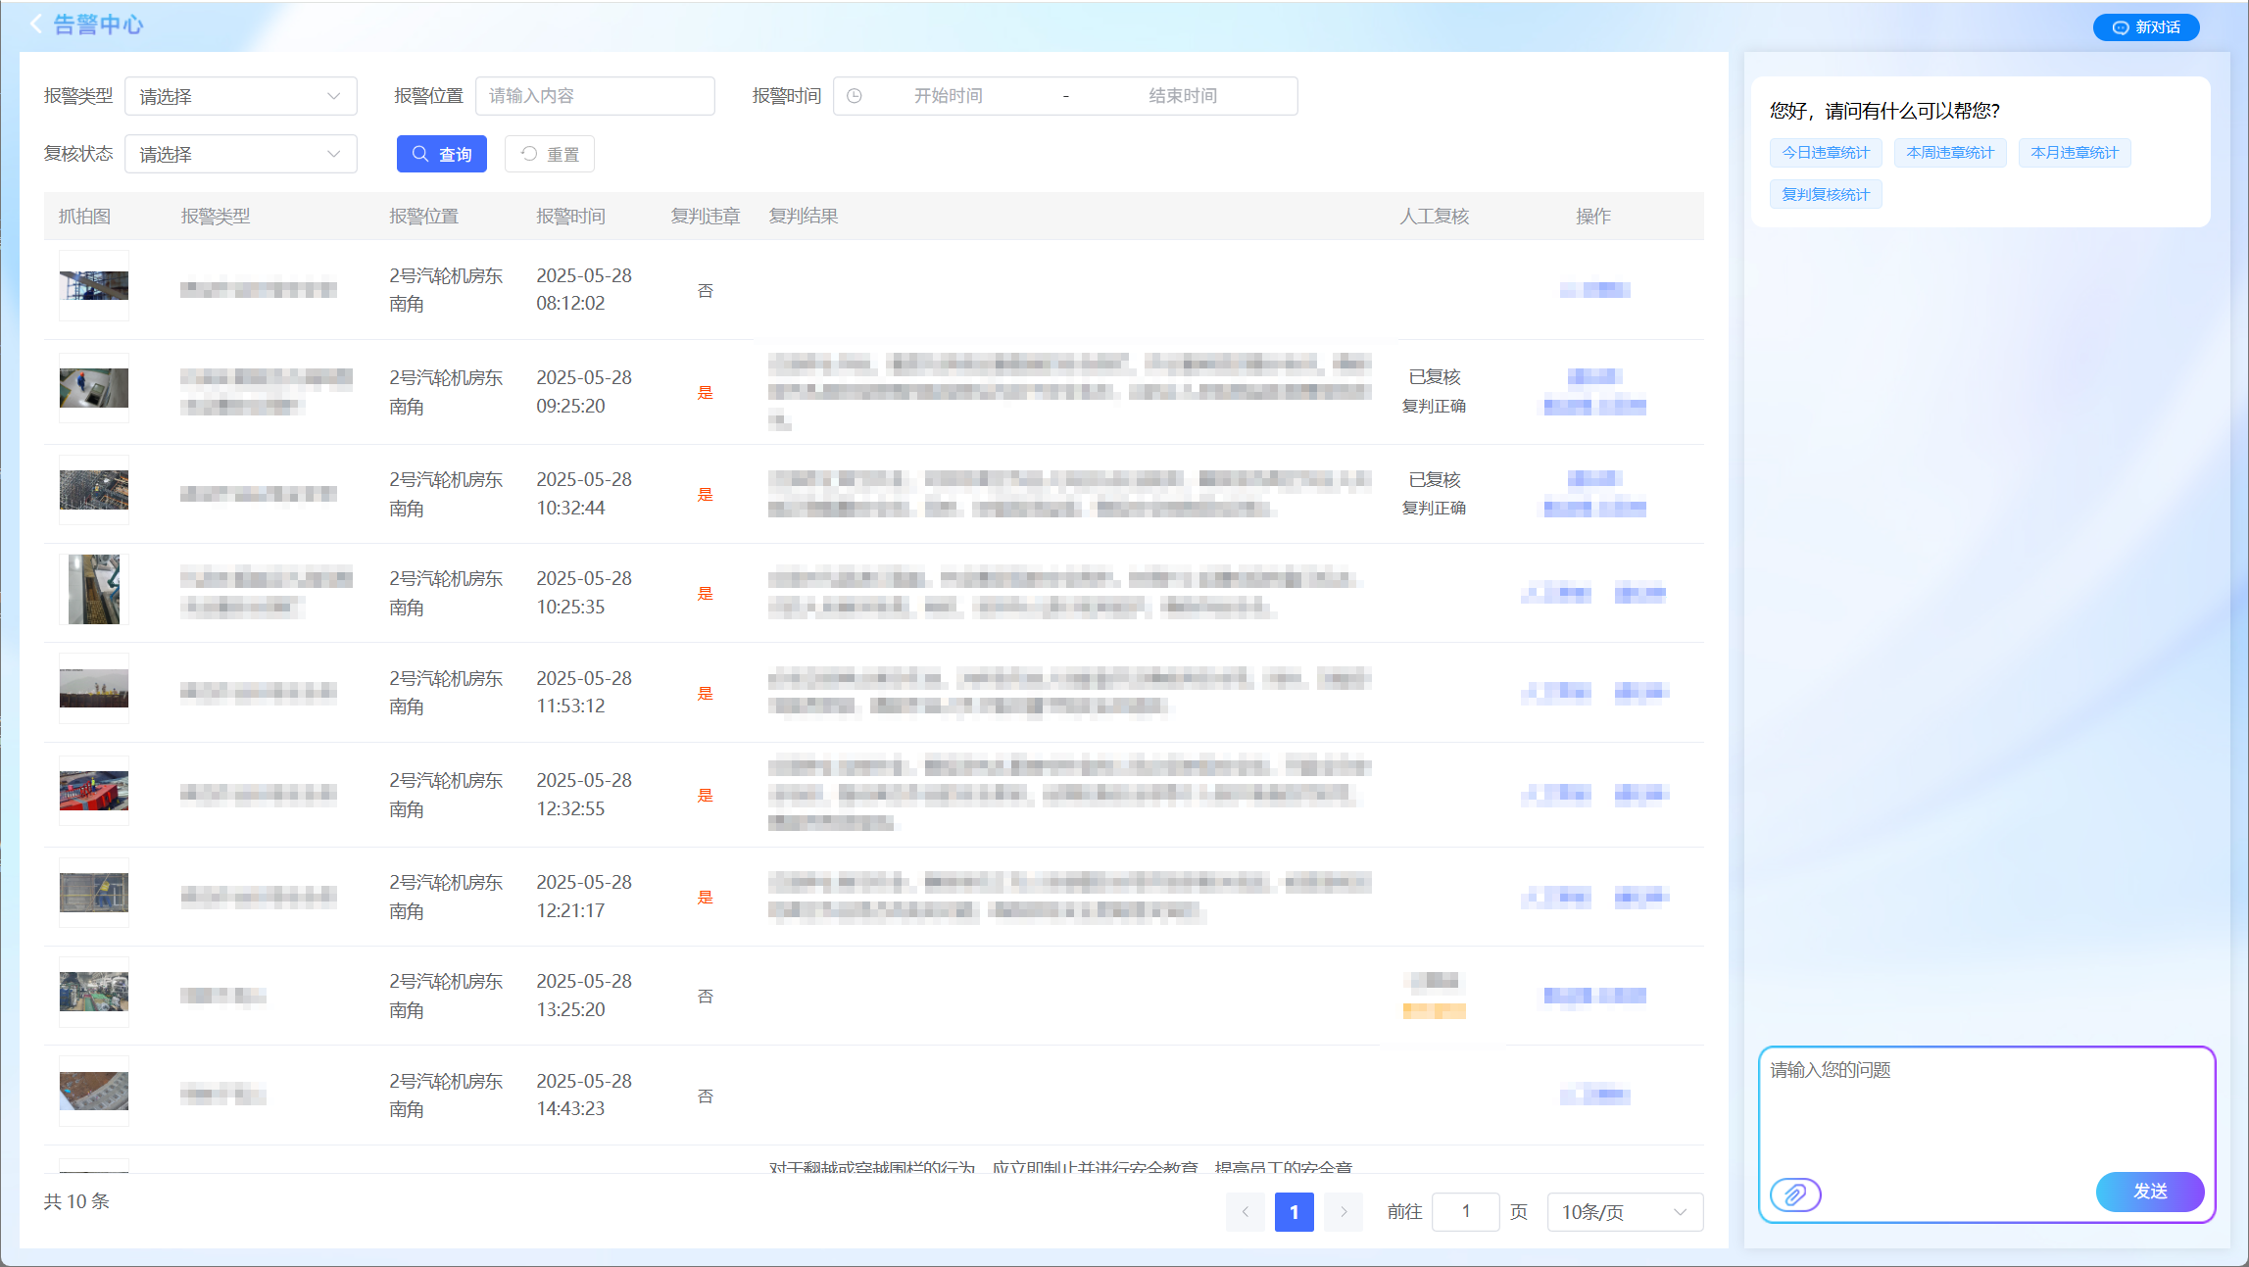
Task: Click the 本月违章统计 suggestion chip
Action: [2074, 153]
